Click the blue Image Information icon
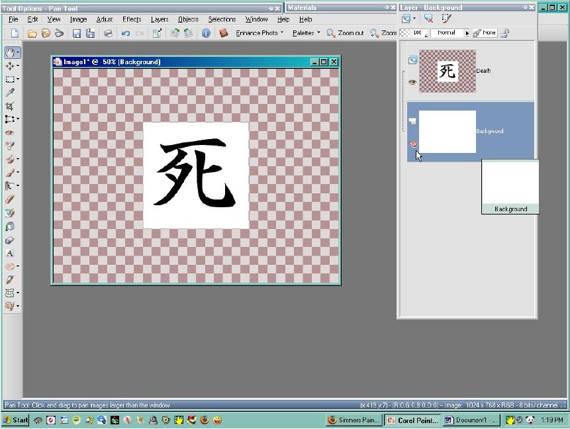The width and height of the screenshot is (570, 429). (x=206, y=34)
